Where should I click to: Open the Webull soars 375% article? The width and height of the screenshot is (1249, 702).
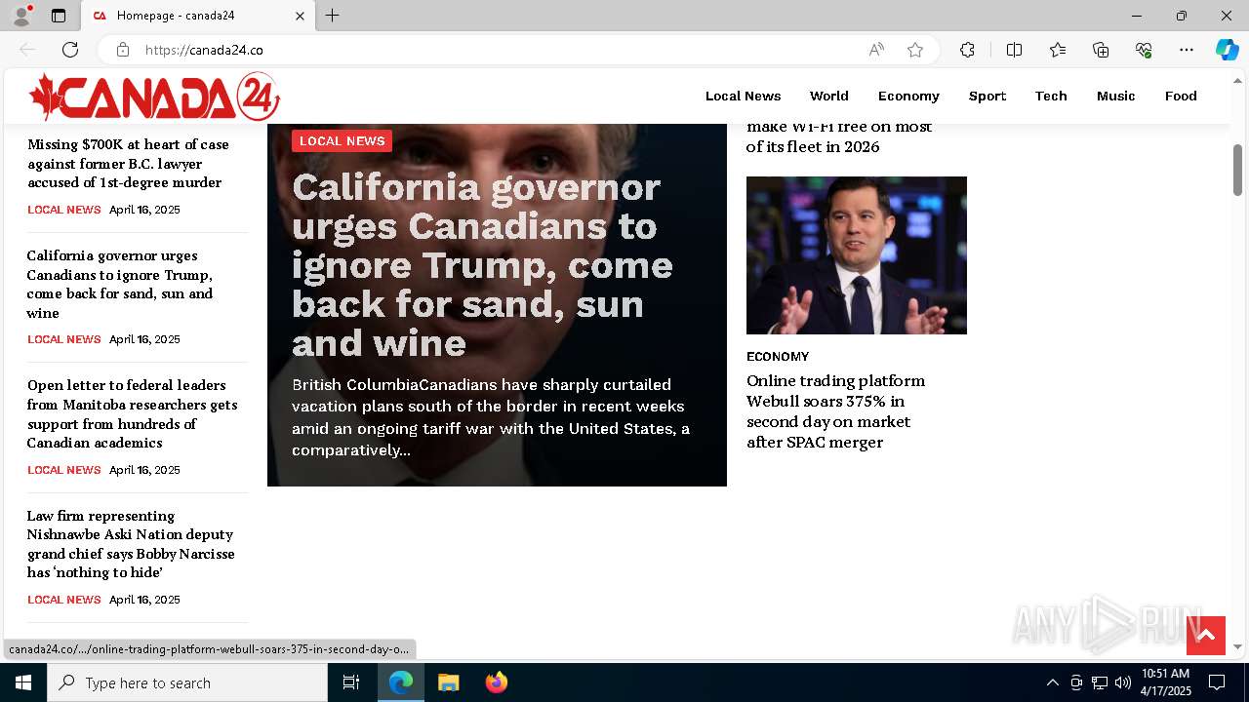coord(836,410)
